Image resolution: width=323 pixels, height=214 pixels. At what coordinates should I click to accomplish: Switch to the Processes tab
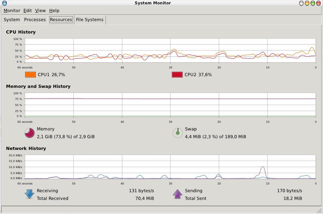coord(35,19)
